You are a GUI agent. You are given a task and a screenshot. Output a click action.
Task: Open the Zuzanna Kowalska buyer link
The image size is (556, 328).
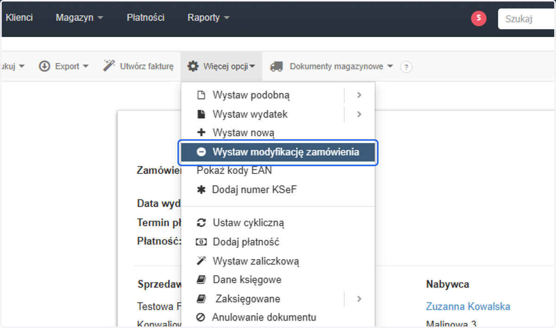tap(468, 306)
